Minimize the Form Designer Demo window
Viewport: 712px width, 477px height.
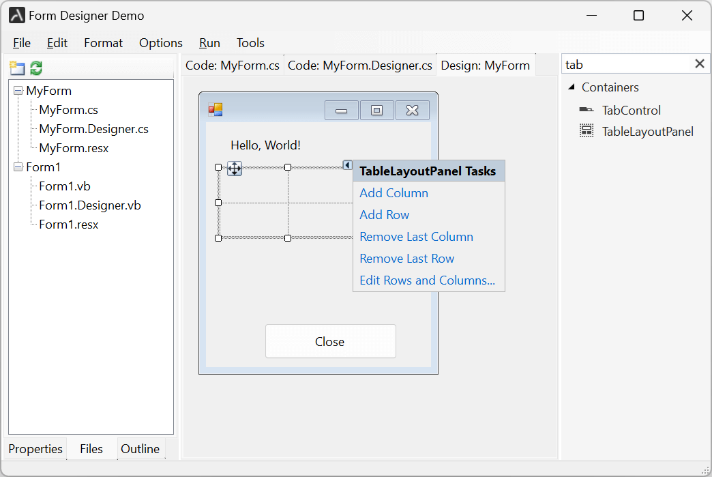point(591,16)
